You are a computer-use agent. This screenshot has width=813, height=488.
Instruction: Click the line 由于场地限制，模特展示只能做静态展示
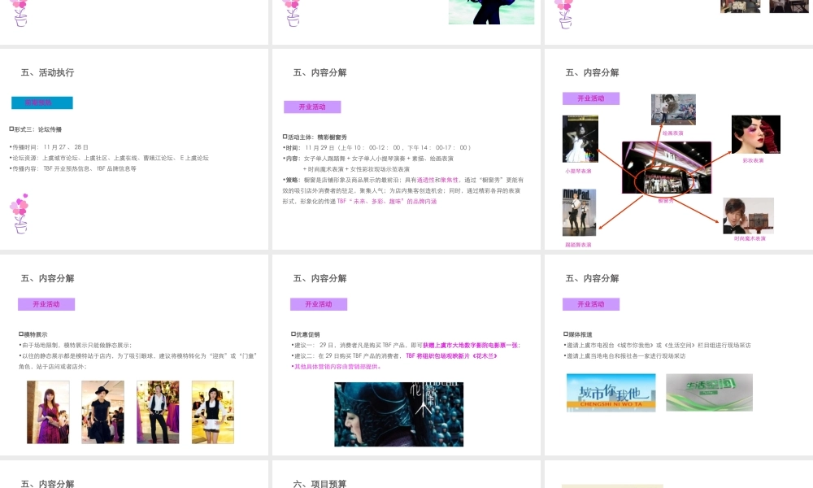click(76, 346)
